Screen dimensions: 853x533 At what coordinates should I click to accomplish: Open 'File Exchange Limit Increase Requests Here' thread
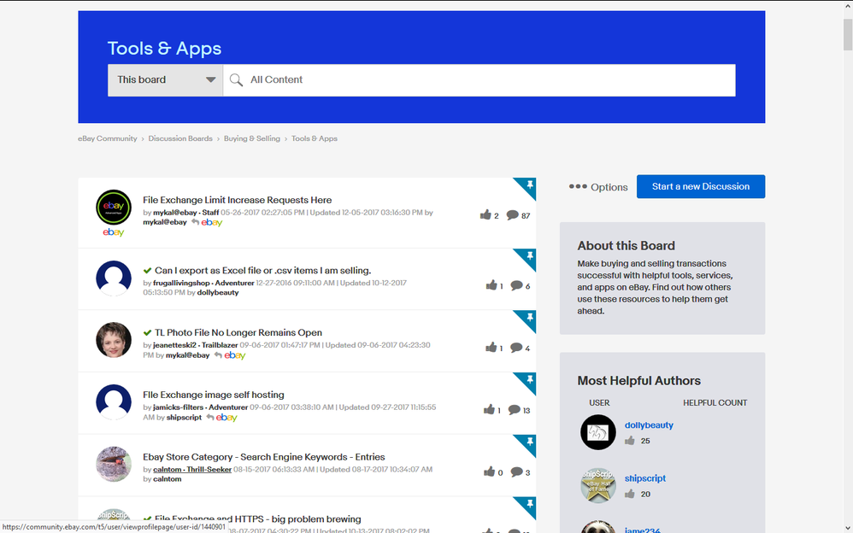tap(238, 200)
